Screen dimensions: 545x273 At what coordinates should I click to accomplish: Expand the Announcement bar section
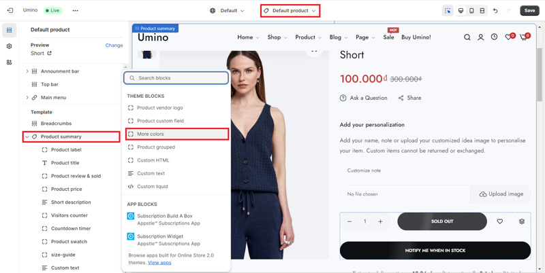coord(27,71)
